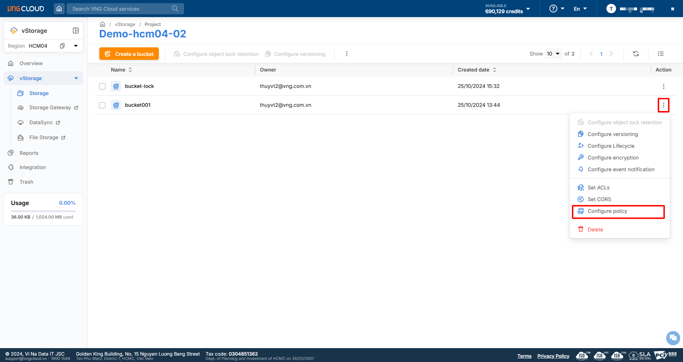Click the toolbar more-options kebab icon
Screen dimensions: 683x362
point(346,54)
